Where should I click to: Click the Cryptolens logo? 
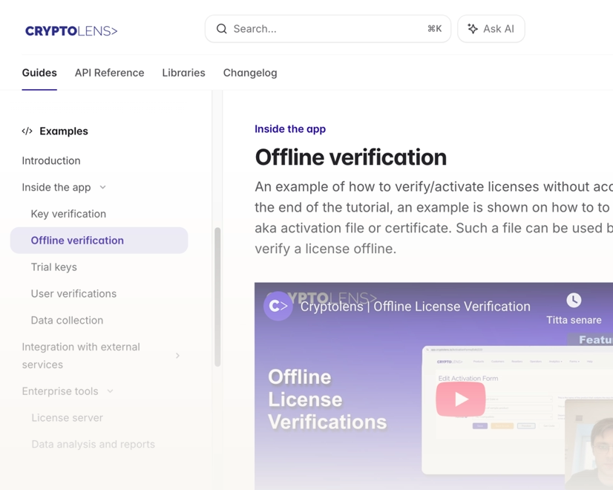[x=71, y=31]
